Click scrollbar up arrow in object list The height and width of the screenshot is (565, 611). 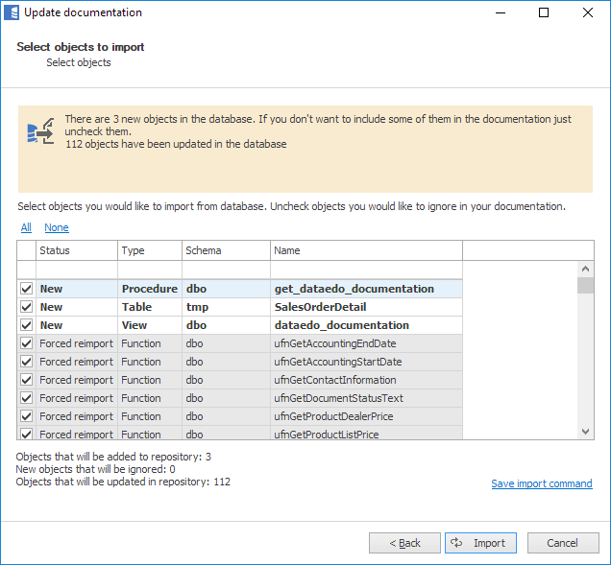[584, 270]
